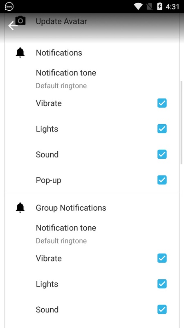The image size is (184, 328).
Task: Uncheck Vibrate under Group Notifications
Action: (162, 258)
